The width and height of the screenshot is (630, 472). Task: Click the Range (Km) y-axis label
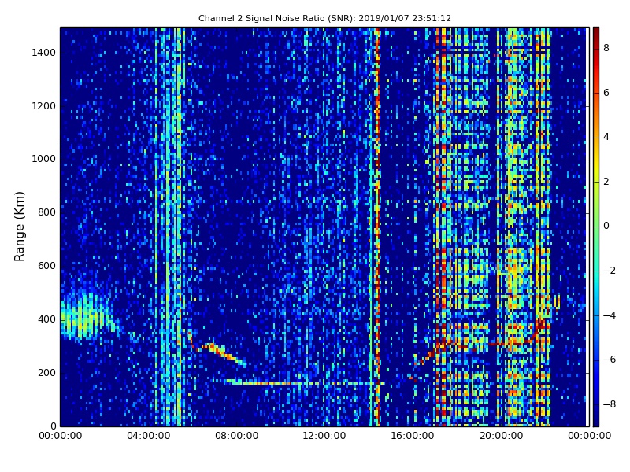click(x=19, y=227)
